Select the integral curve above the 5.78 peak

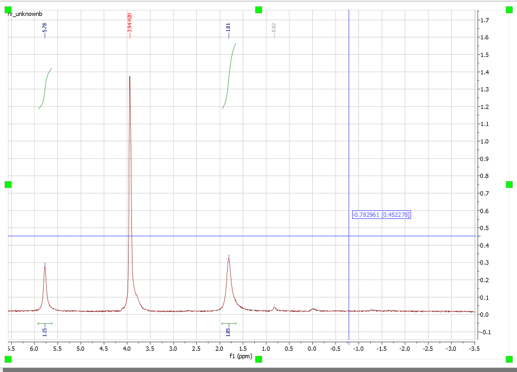click(45, 89)
